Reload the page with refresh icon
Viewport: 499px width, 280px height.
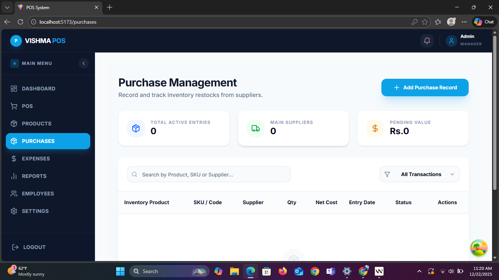[x=20, y=22]
